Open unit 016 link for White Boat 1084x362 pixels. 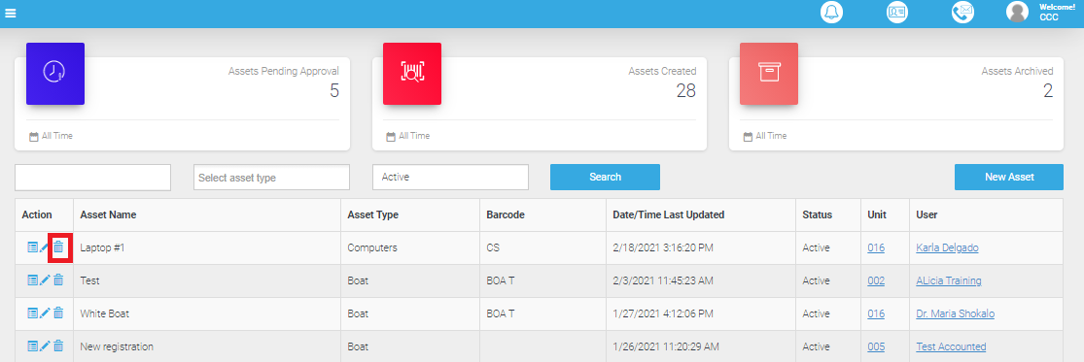coord(876,313)
